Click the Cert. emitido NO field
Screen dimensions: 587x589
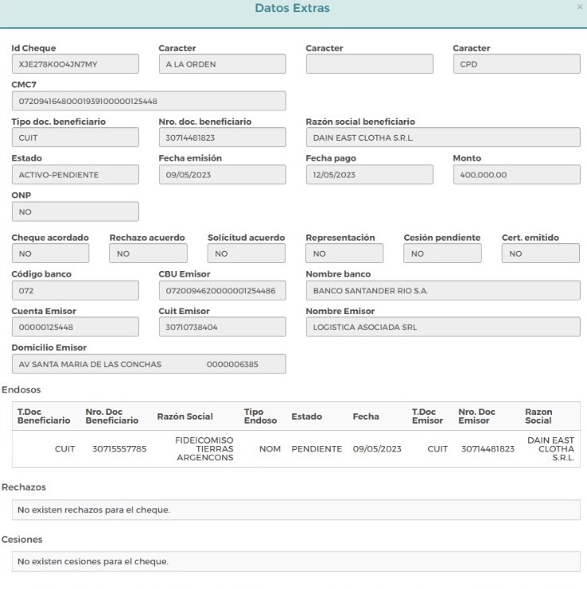pyautogui.click(x=541, y=254)
